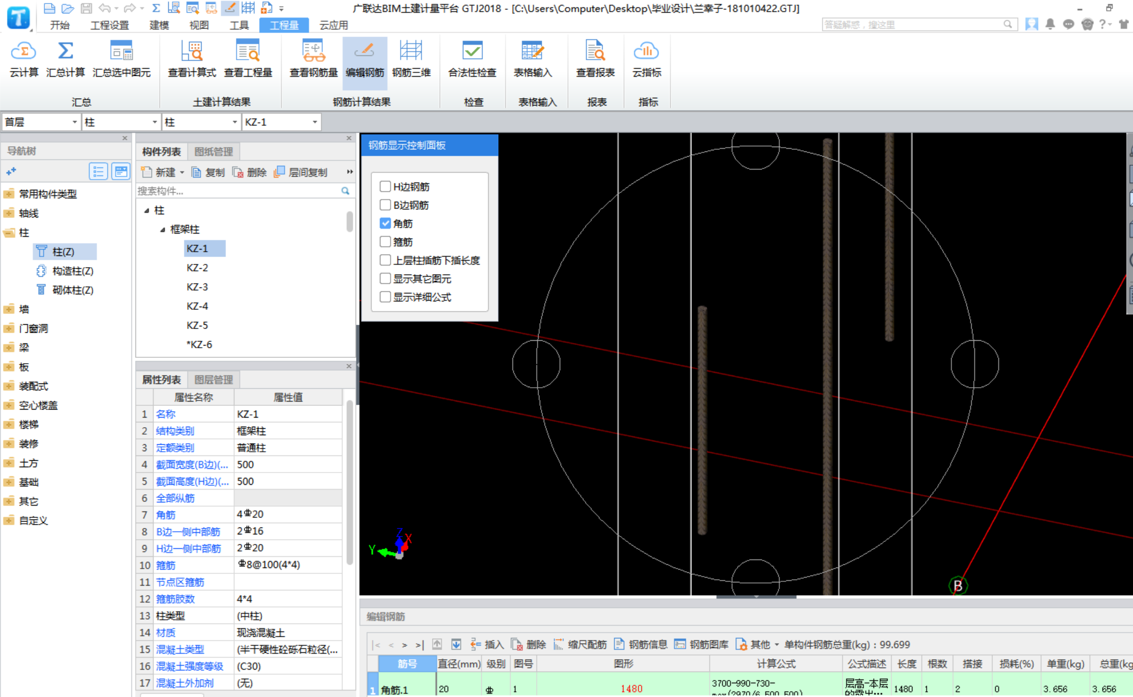Click 插入 insert in rebar editor toolbar

(487, 644)
